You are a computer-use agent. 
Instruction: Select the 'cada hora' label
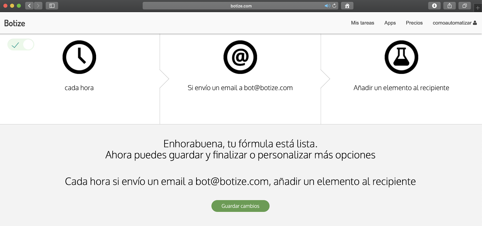pyautogui.click(x=79, y=88)
